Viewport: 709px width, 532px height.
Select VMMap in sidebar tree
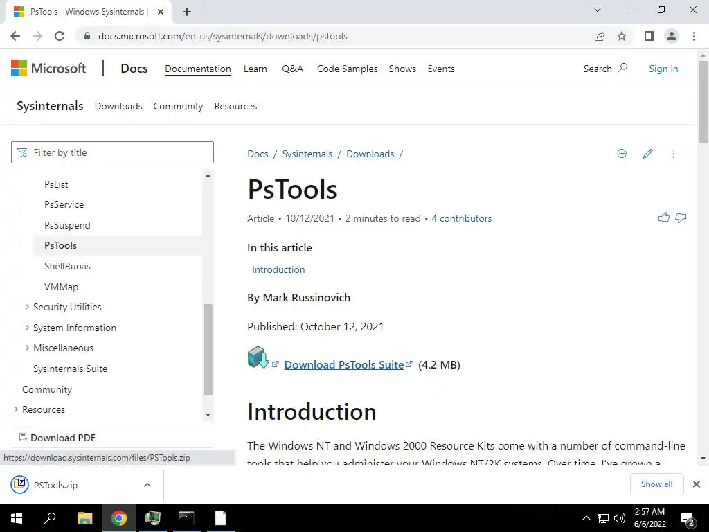[61, 287]
